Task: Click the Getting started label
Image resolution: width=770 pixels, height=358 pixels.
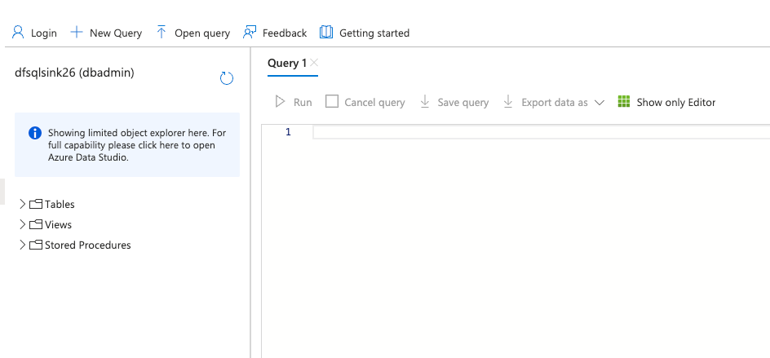Action: (x=374, y=33)
